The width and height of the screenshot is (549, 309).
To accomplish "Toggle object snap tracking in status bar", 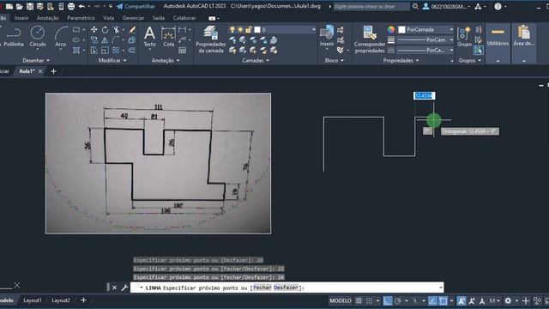I will [x=432, y=300].
